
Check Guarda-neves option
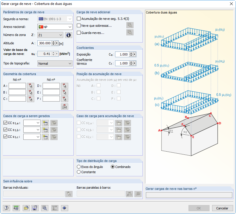pos(79,33)
